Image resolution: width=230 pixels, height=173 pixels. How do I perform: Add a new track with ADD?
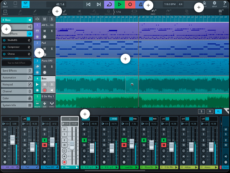click(x=44, y=104)
